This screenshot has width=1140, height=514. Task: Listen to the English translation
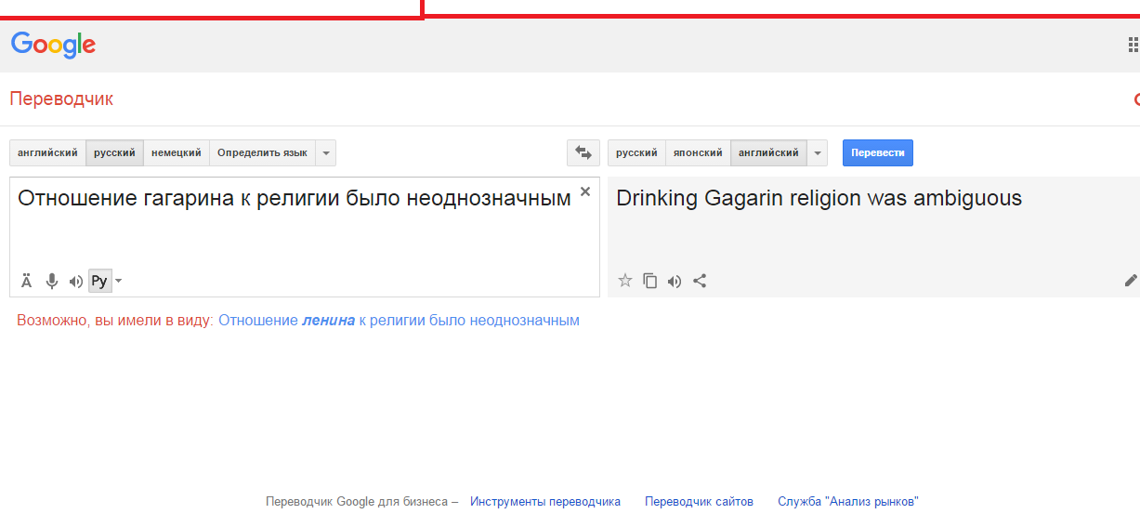(x=675, y=281)
